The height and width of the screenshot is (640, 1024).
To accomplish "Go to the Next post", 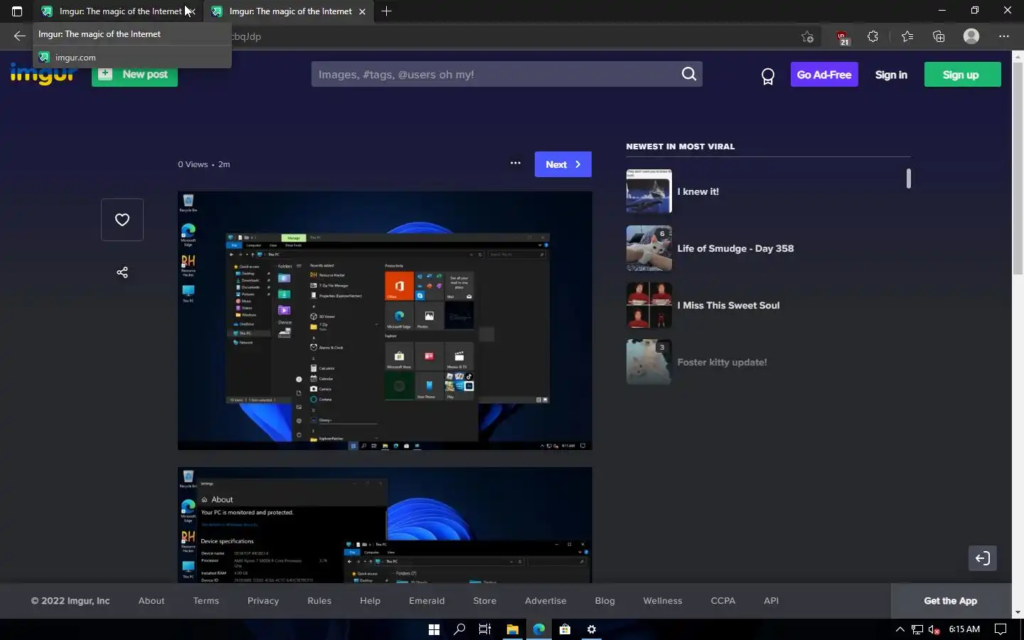I will tap(562, 164).
